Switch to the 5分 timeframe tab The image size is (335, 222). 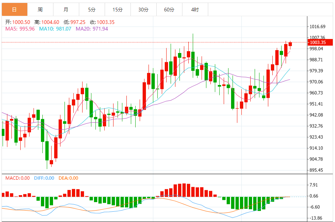pos(92,10)
